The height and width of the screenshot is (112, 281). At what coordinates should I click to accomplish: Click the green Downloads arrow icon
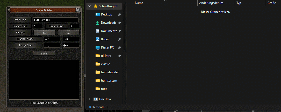[x=98, y=23]
